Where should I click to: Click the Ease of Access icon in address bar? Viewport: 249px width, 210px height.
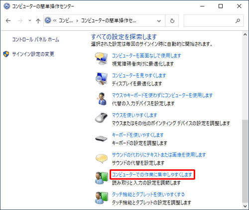point(48,20)
